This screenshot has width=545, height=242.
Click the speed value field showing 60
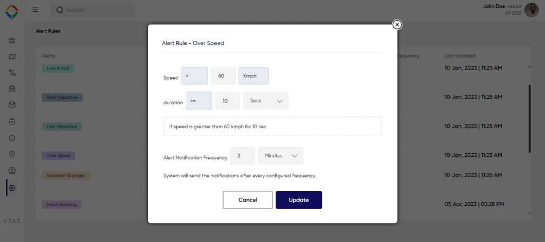click(223, 76)
